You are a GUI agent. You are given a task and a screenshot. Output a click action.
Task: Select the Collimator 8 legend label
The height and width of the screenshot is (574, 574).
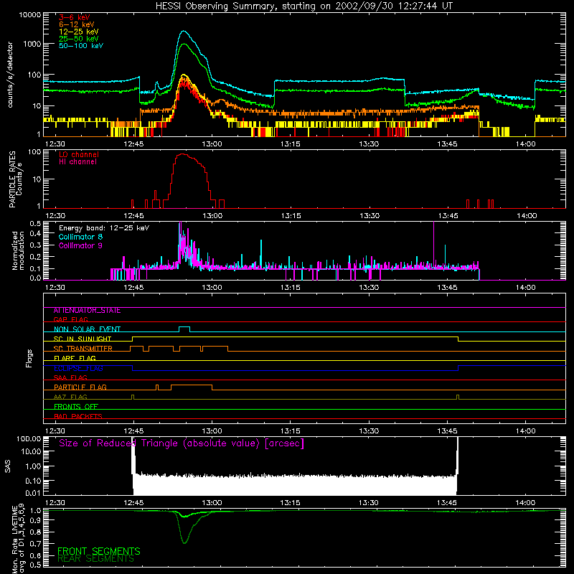80,237
